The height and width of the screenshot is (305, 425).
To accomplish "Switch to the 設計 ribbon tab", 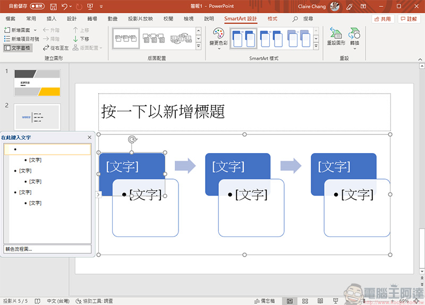I will [72, 19].
